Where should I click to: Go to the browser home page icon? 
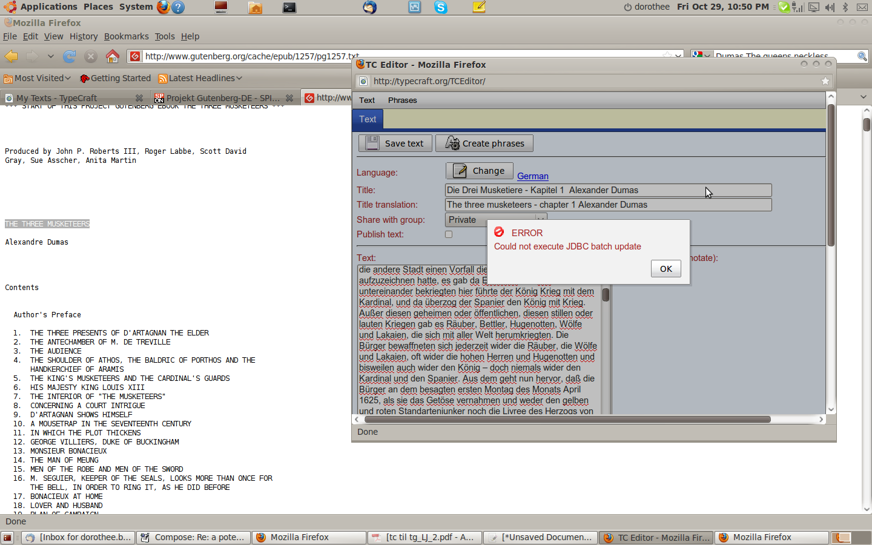pos(113,56)
